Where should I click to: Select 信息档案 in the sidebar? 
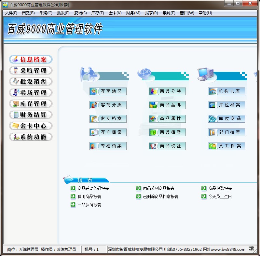coord(31,60)
